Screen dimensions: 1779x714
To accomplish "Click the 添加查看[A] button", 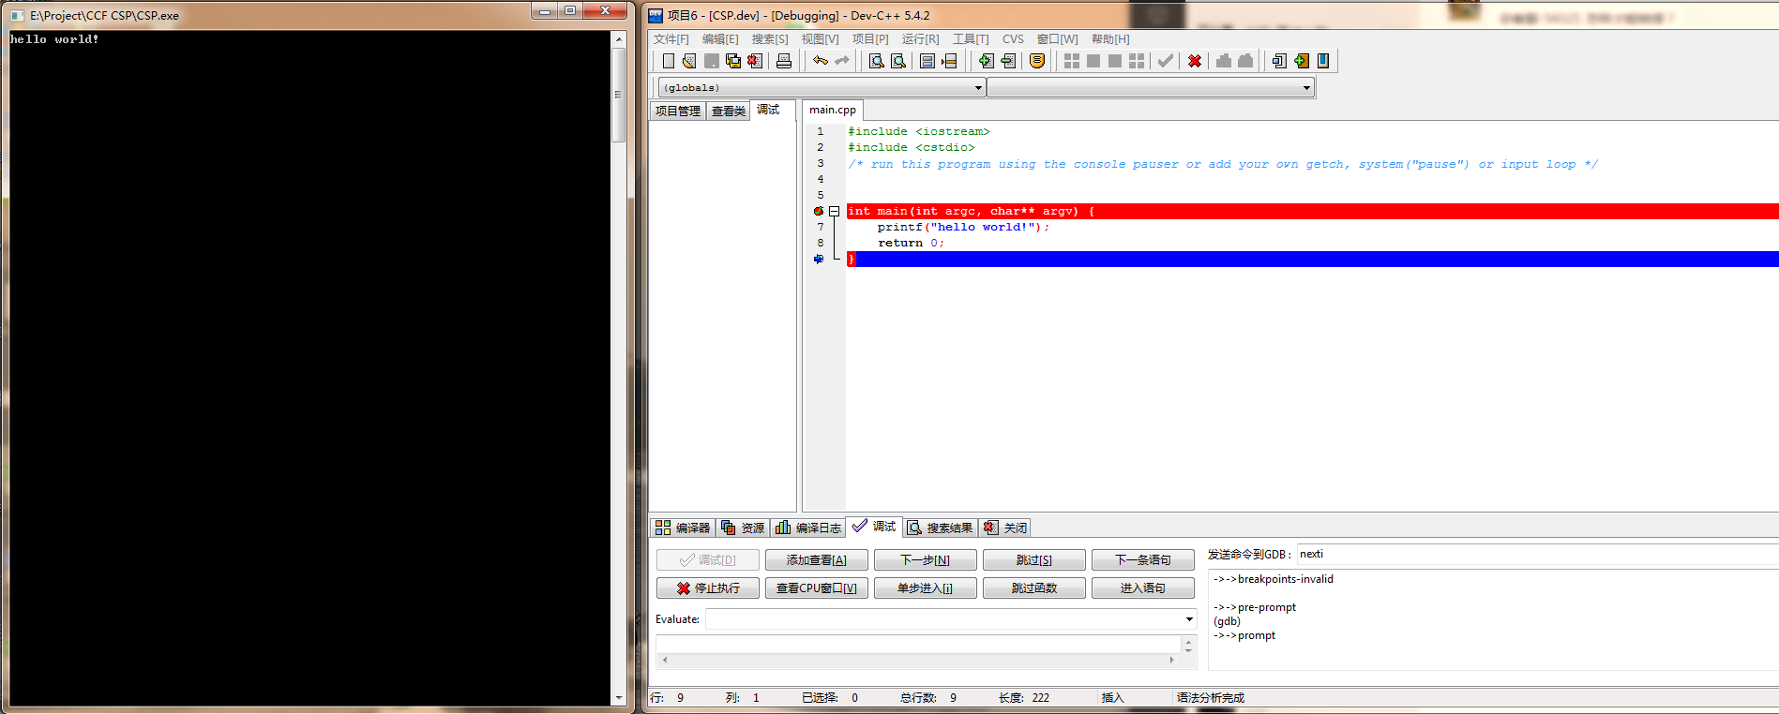I will [x=817, y=560].
